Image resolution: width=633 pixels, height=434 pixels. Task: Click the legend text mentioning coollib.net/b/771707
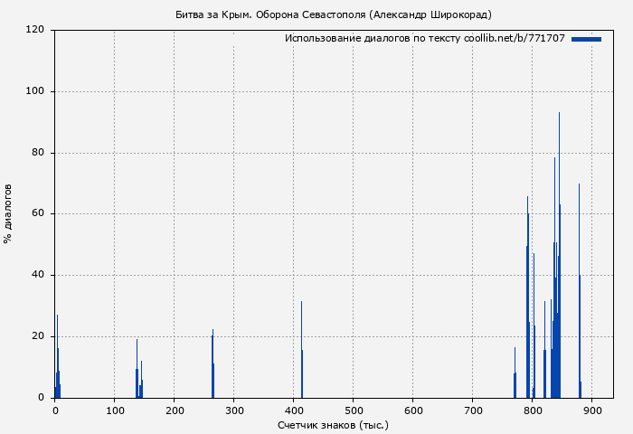[x=424, y=39]
